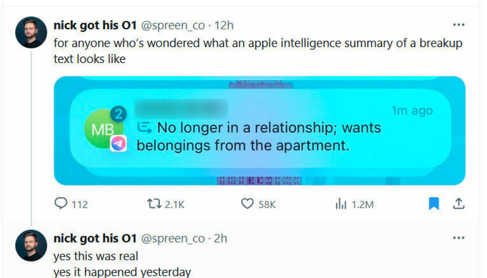Share the tweet via the upload icon

tap(458, 204)
